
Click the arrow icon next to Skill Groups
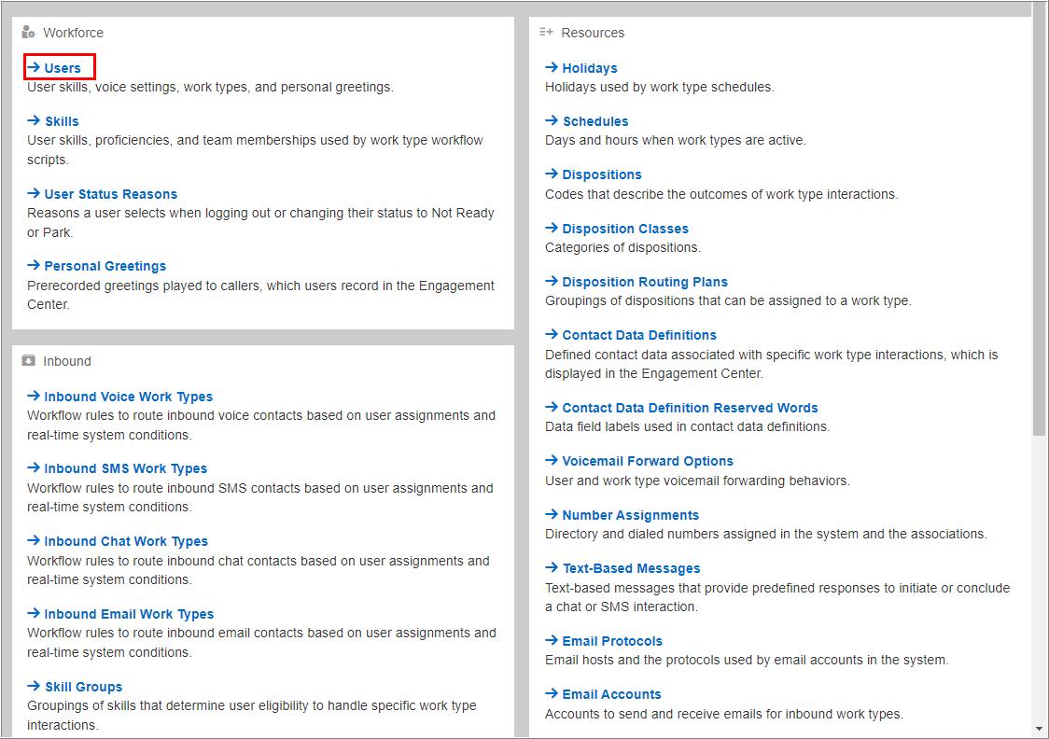click(32, 687)
